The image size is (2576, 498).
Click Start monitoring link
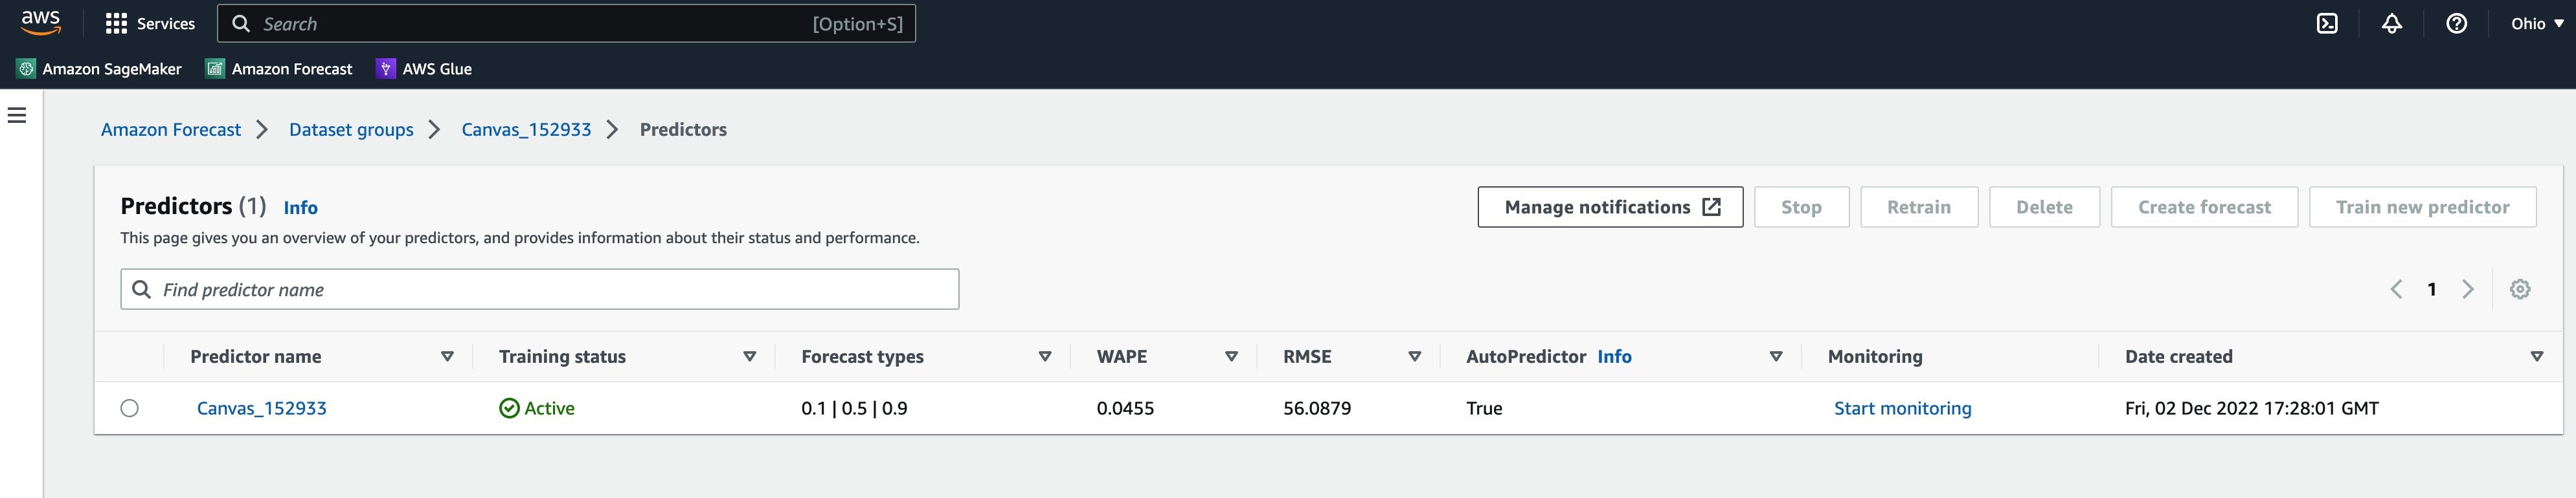click(1903, 408)
